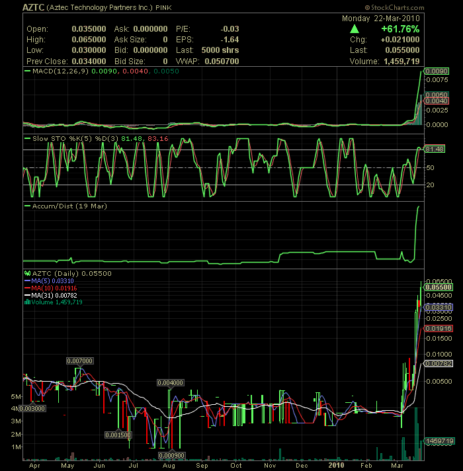Click the 50 stochastic midline axis label
Viewport: 463px width, 471px height.
coord(430,168)
